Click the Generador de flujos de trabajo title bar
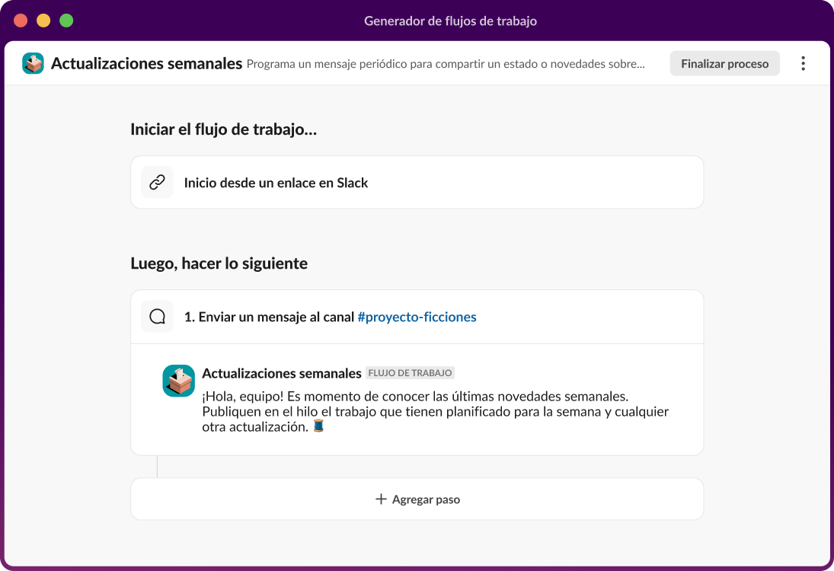834x571 pixels. [450, 21]
